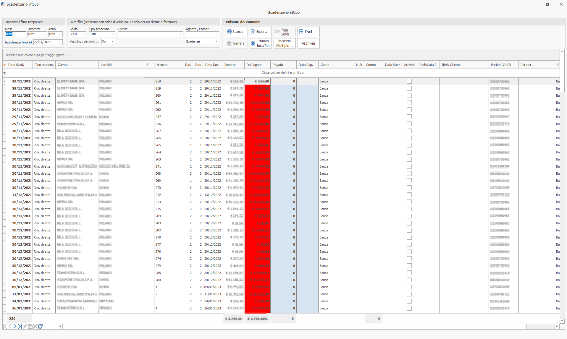
Task: Click the bank building icon on Genera
Action: pos(229,43)
